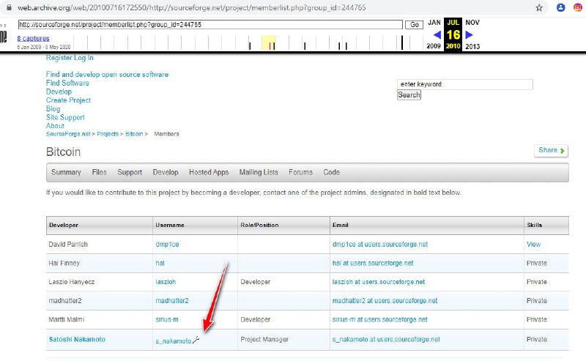586x361 pixels.
Task: Go to previous capture with left blue arrow
Action: coord(437,34)
